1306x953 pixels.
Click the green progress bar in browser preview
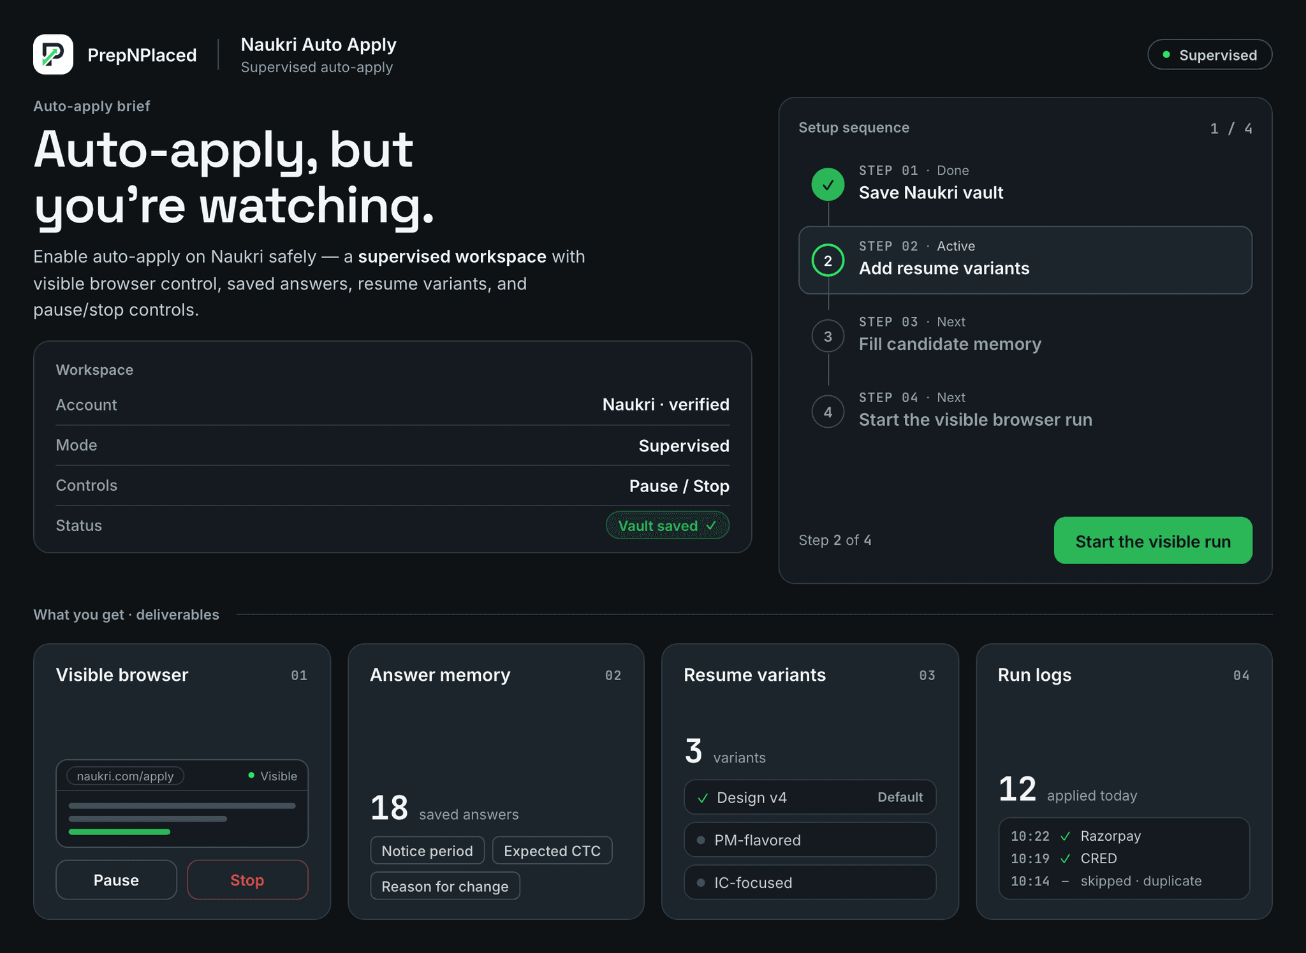point(119,832)
